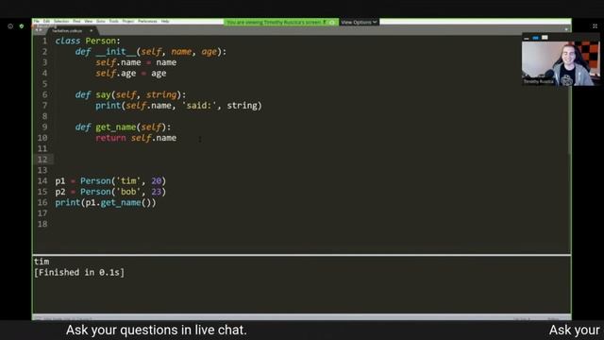Click the 'def get_name(self):' line
The height and width of the screenshot is (340, 604).
[123, 127]
